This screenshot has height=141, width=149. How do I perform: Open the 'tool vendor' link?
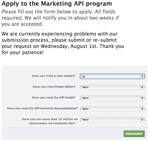[x=66, y=76]
